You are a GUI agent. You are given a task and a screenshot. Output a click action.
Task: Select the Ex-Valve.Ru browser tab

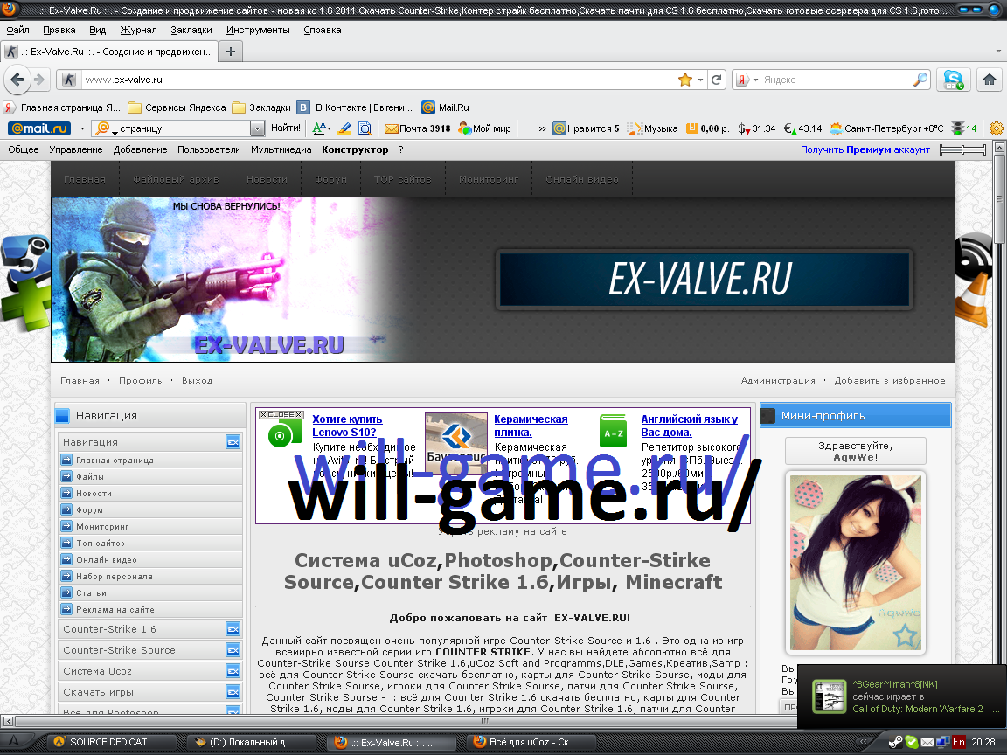click(109, 52)
